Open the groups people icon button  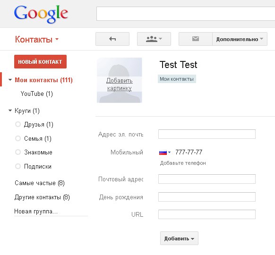click(154, 39)
